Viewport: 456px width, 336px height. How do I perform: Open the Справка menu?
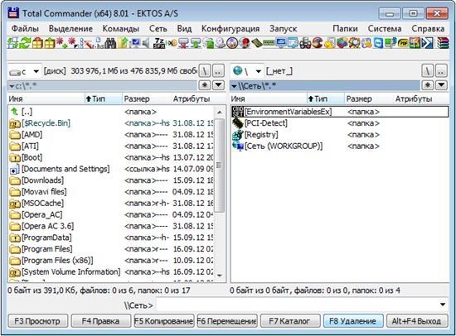click(428, 28)
